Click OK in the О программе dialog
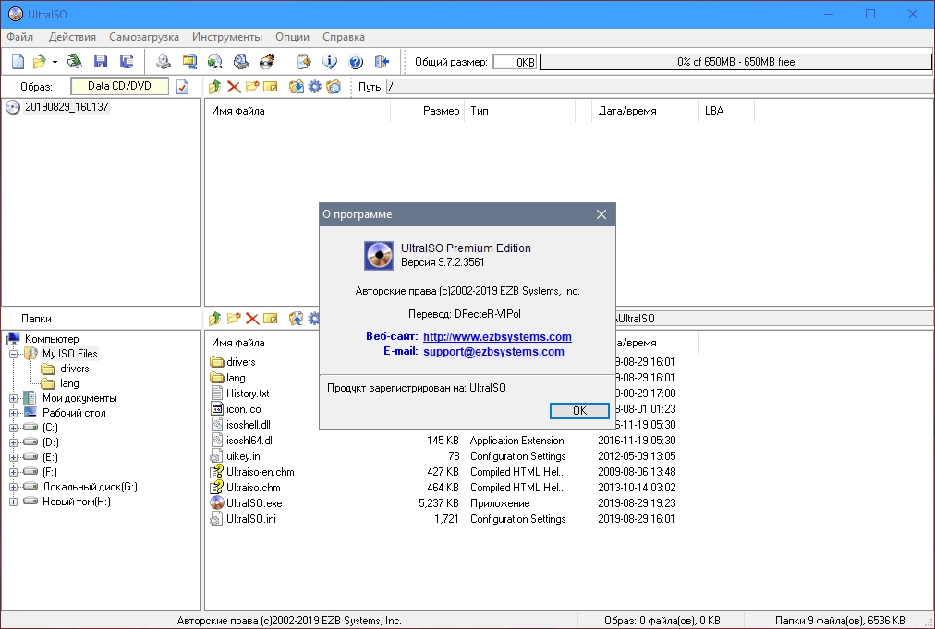The image size is (935, 629). 579,411
